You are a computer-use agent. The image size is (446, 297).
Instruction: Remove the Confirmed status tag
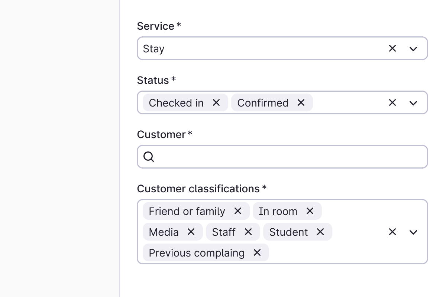click(x=301, y=102)
